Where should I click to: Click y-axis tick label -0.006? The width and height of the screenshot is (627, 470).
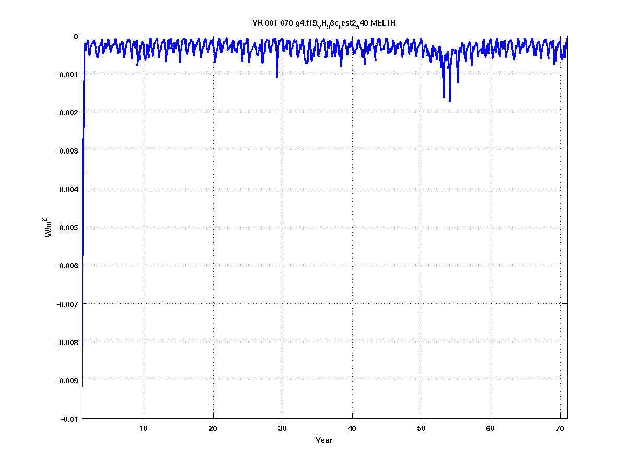(x=68, y=266)
